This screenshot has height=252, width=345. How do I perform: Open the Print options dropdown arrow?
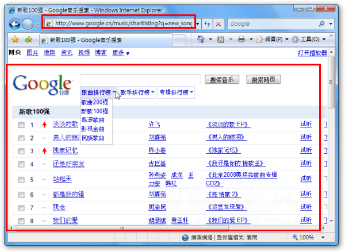pyautogui.click(x=251, y=40)
